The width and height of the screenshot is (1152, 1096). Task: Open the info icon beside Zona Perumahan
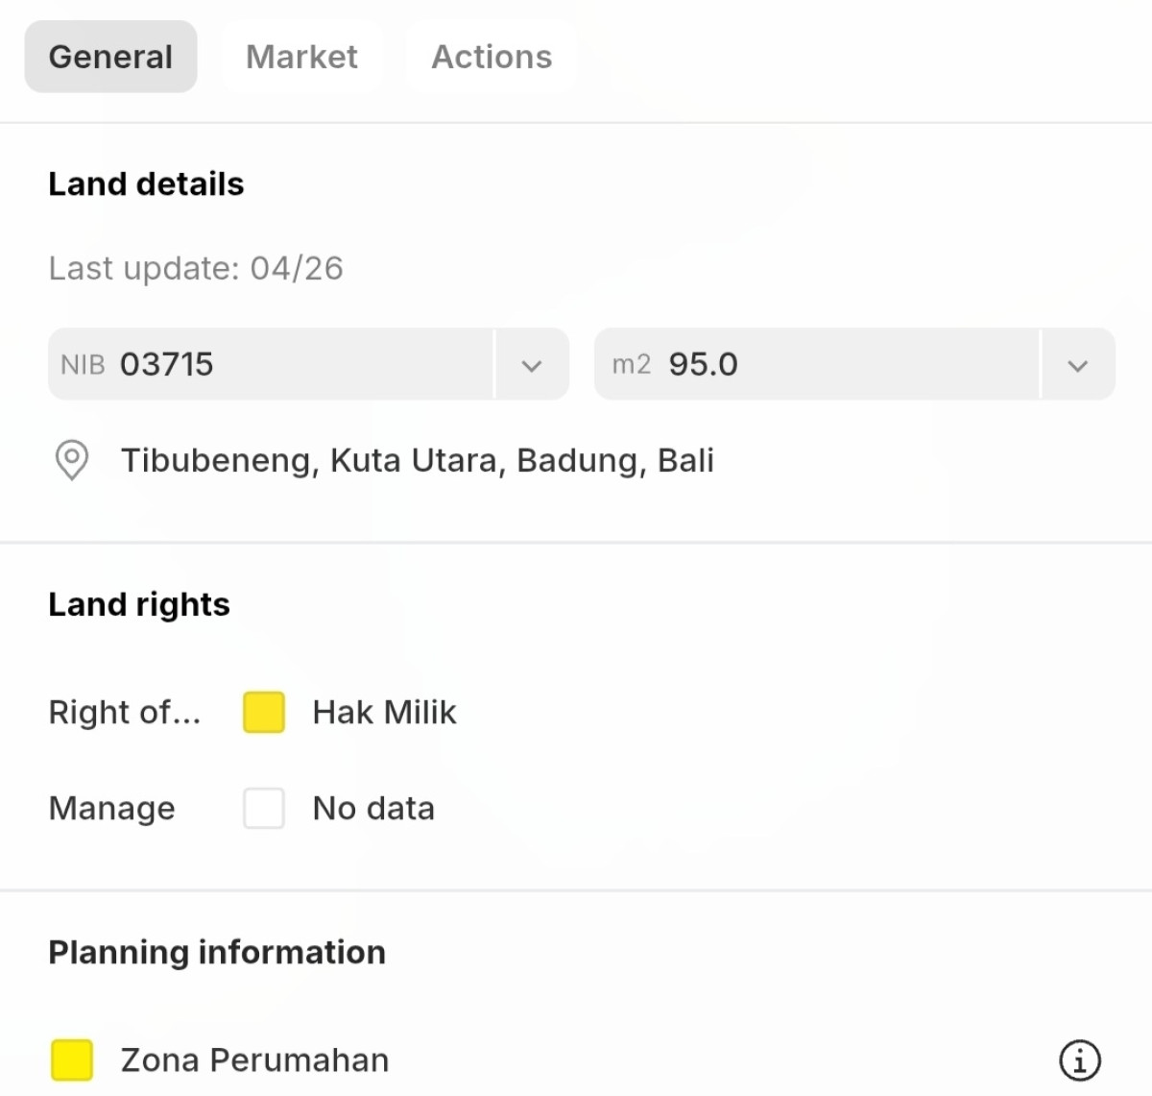[1080, 1060]
